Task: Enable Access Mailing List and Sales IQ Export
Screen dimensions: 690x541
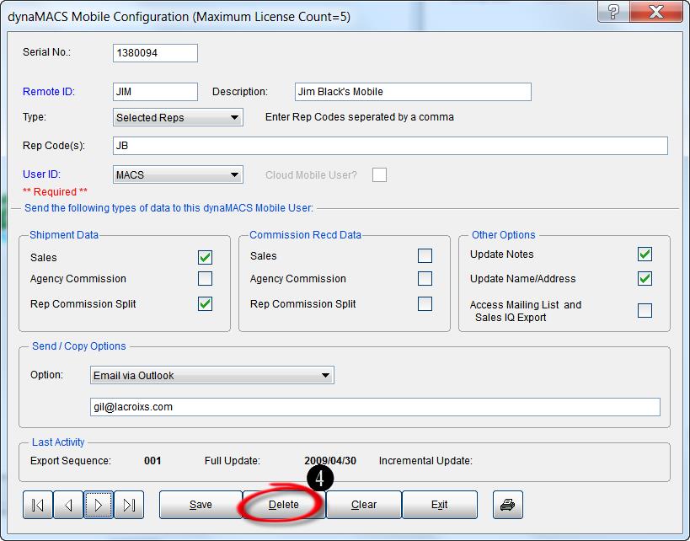Action: pyautogui.click(x=645, y=311)
